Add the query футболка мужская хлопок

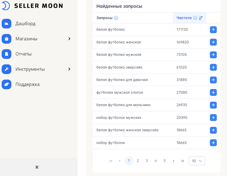coord(213,93)
